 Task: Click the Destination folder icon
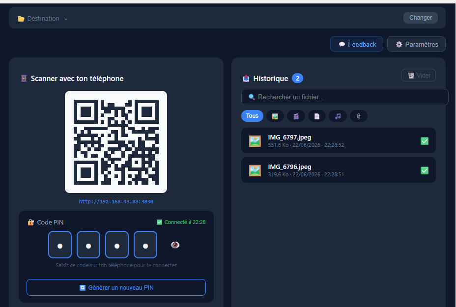click(x=21, y=19)
